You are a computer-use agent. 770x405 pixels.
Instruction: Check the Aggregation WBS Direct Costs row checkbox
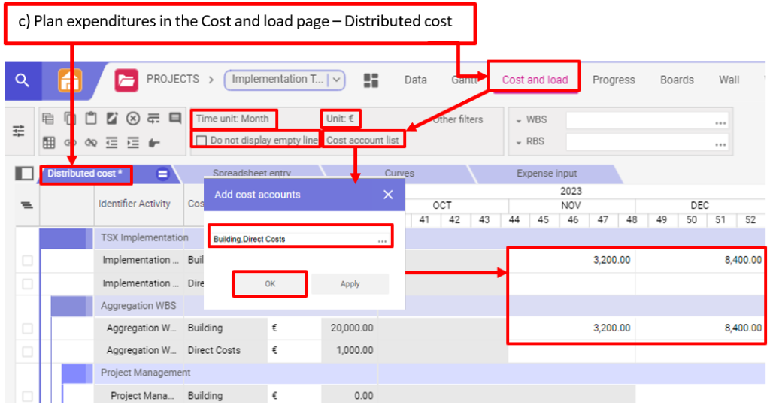(x=28, y=351)
